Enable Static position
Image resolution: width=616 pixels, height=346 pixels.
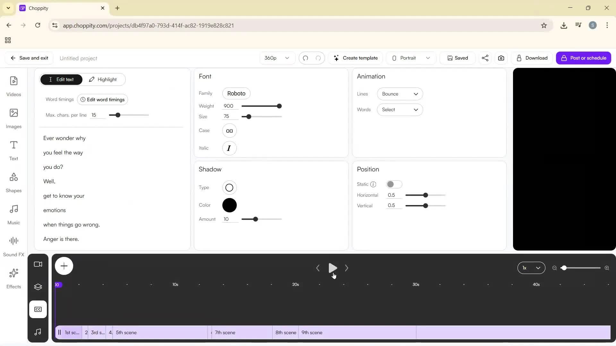pos(395,184)
